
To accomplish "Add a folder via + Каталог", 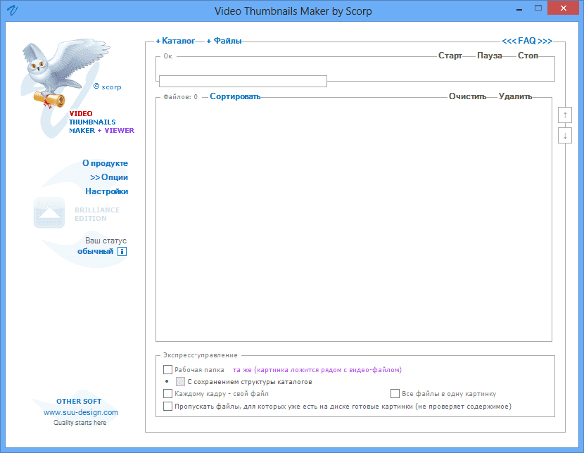I will click(175, 42).
